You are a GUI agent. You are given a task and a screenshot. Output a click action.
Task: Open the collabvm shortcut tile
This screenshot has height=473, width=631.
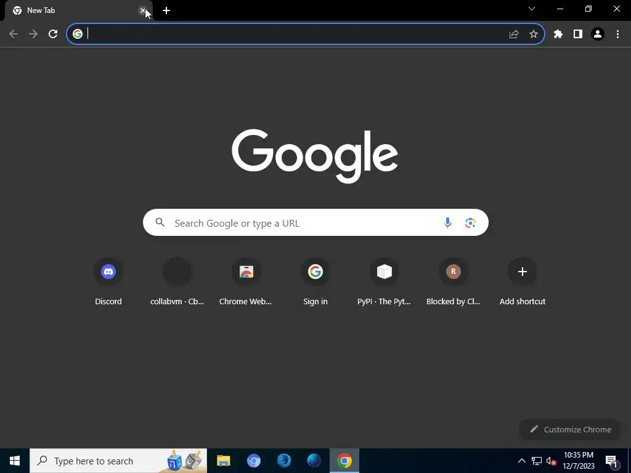coord(177,281)
